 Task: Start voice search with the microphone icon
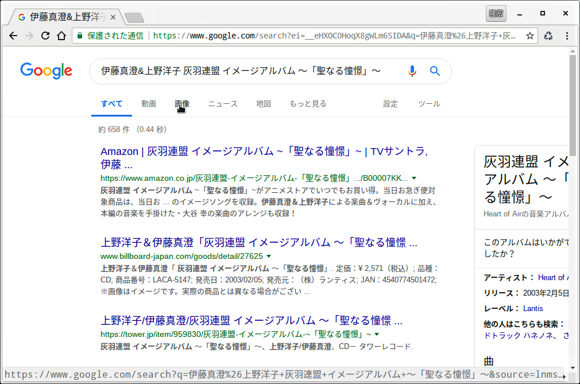[x=412, y=71]
